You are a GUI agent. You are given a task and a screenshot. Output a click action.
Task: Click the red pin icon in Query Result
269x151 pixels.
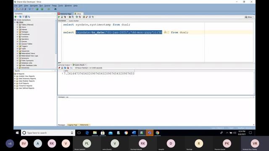[59, 68]
